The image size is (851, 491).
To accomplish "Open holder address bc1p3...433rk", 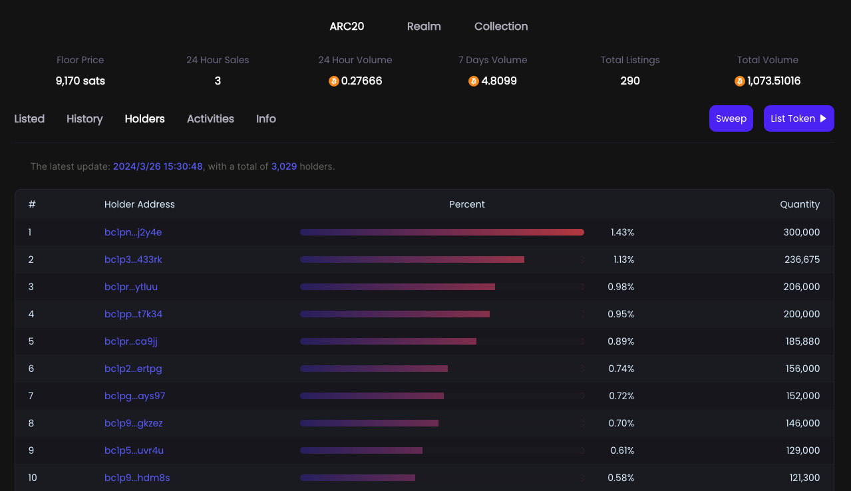I will tap(133, 259).
